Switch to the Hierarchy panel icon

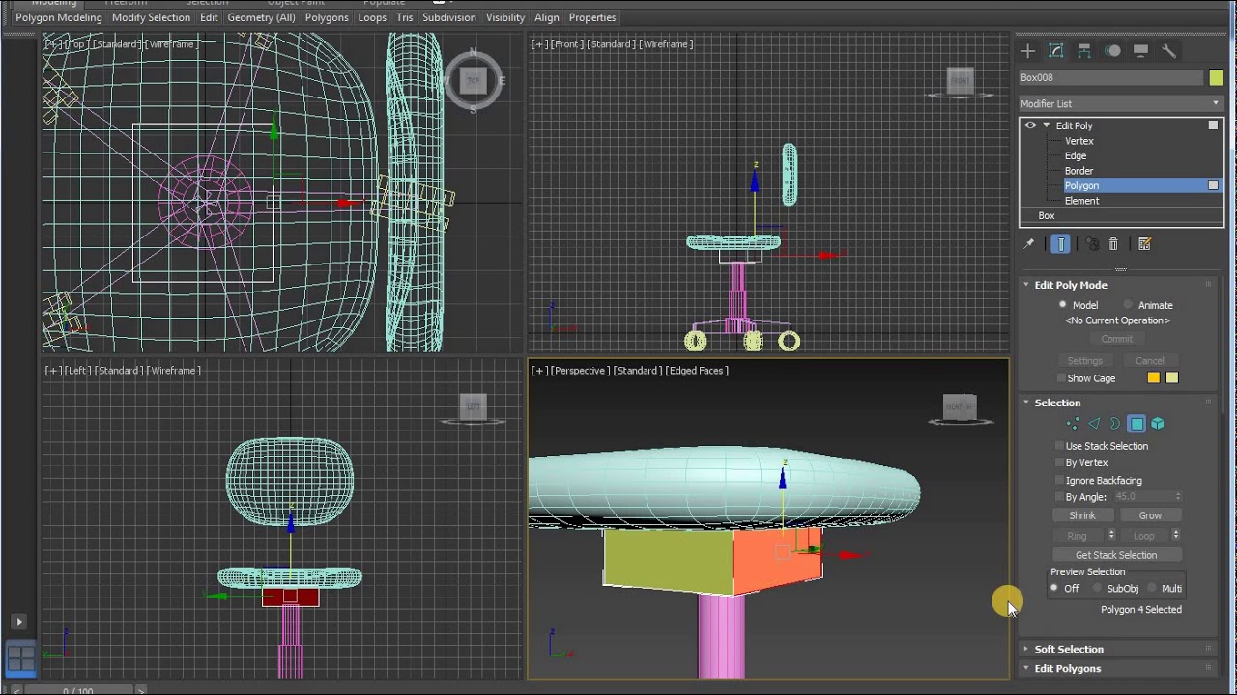pos(1084,51)
